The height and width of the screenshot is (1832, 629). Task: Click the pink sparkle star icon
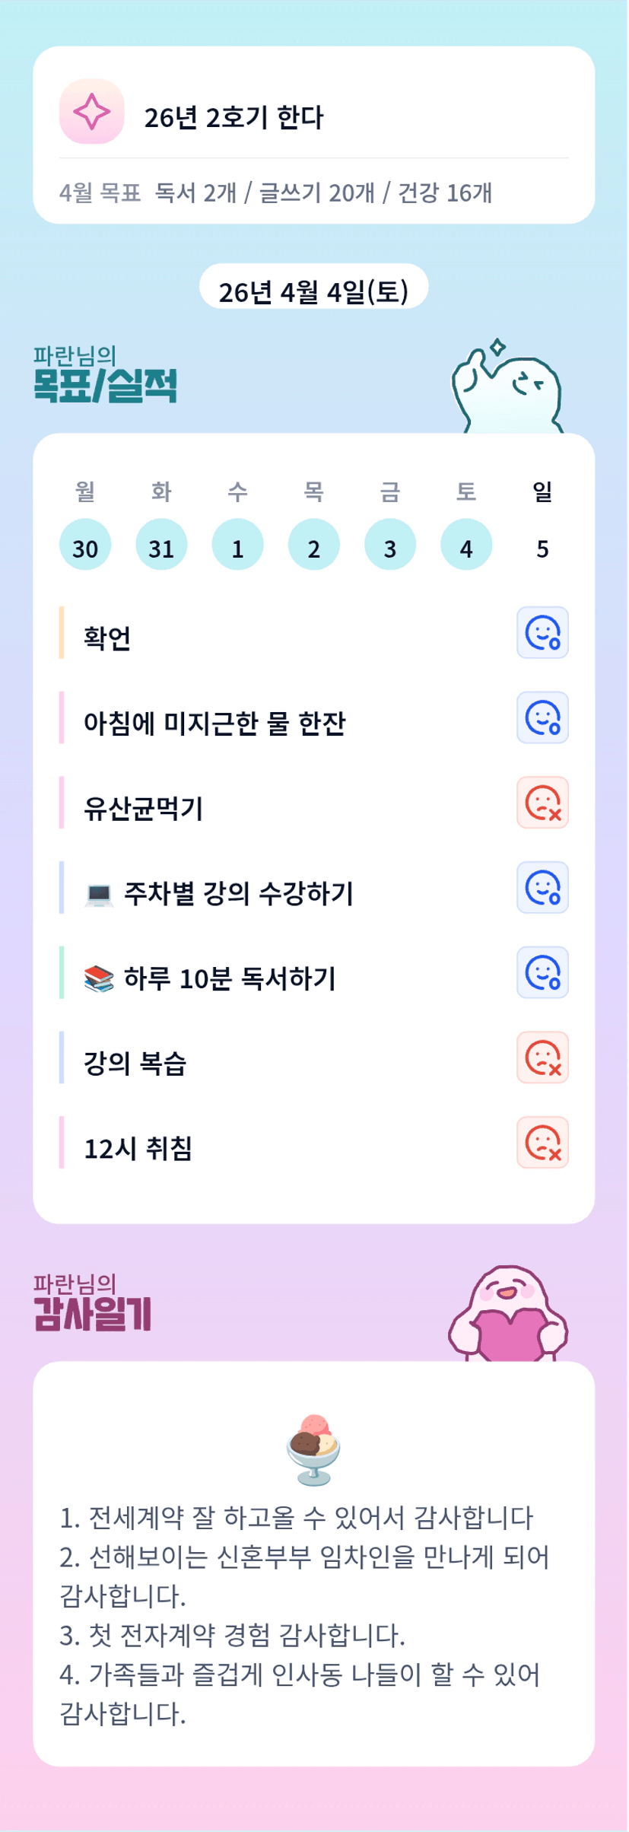(91, 111)
